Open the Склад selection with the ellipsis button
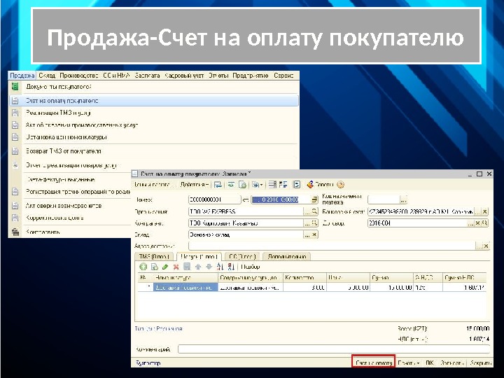504x378 pixels. tap(307, 234)
